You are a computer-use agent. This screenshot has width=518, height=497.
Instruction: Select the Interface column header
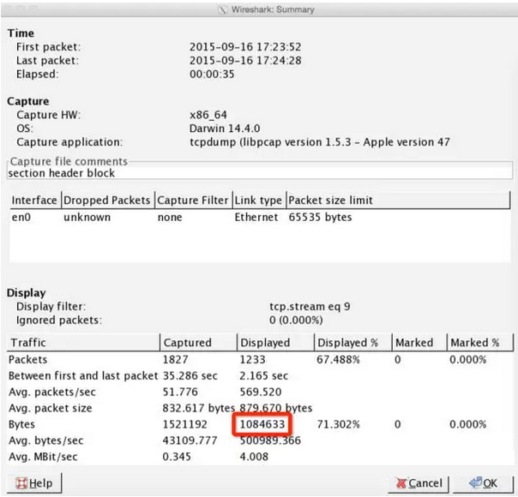pyautogui.click(x=34, y=201)
